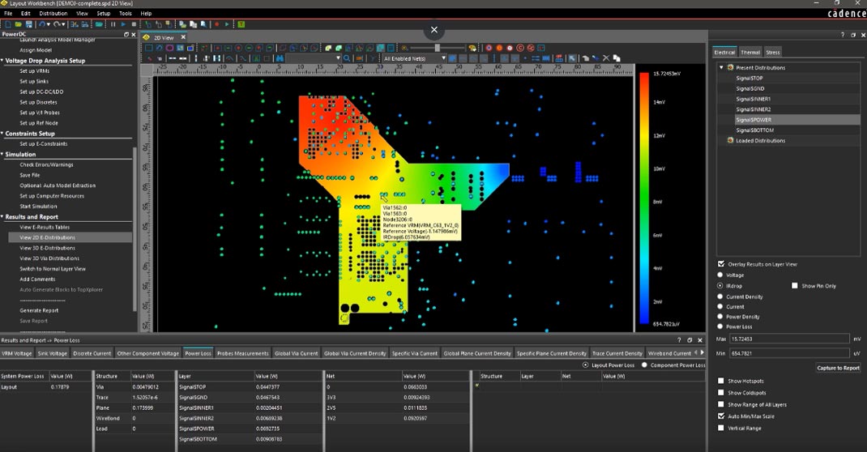Click the Pause simulation icon
Screen dimensions: 867x452
113,24
